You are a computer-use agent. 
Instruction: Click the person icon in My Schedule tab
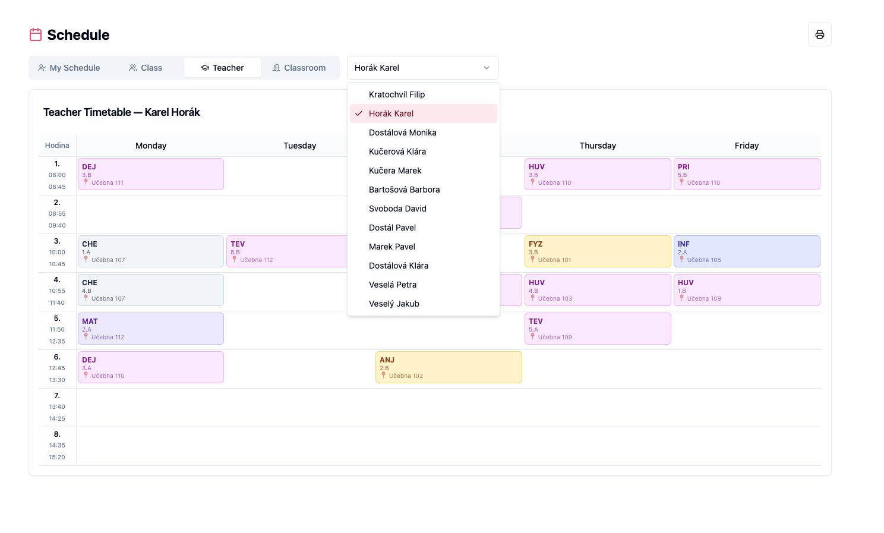click(42, 68)
